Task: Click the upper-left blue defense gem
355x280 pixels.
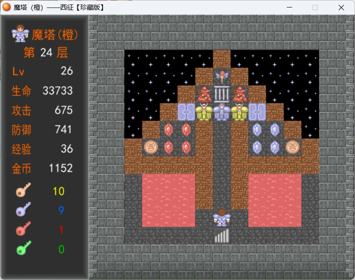Action: [257, 130]
